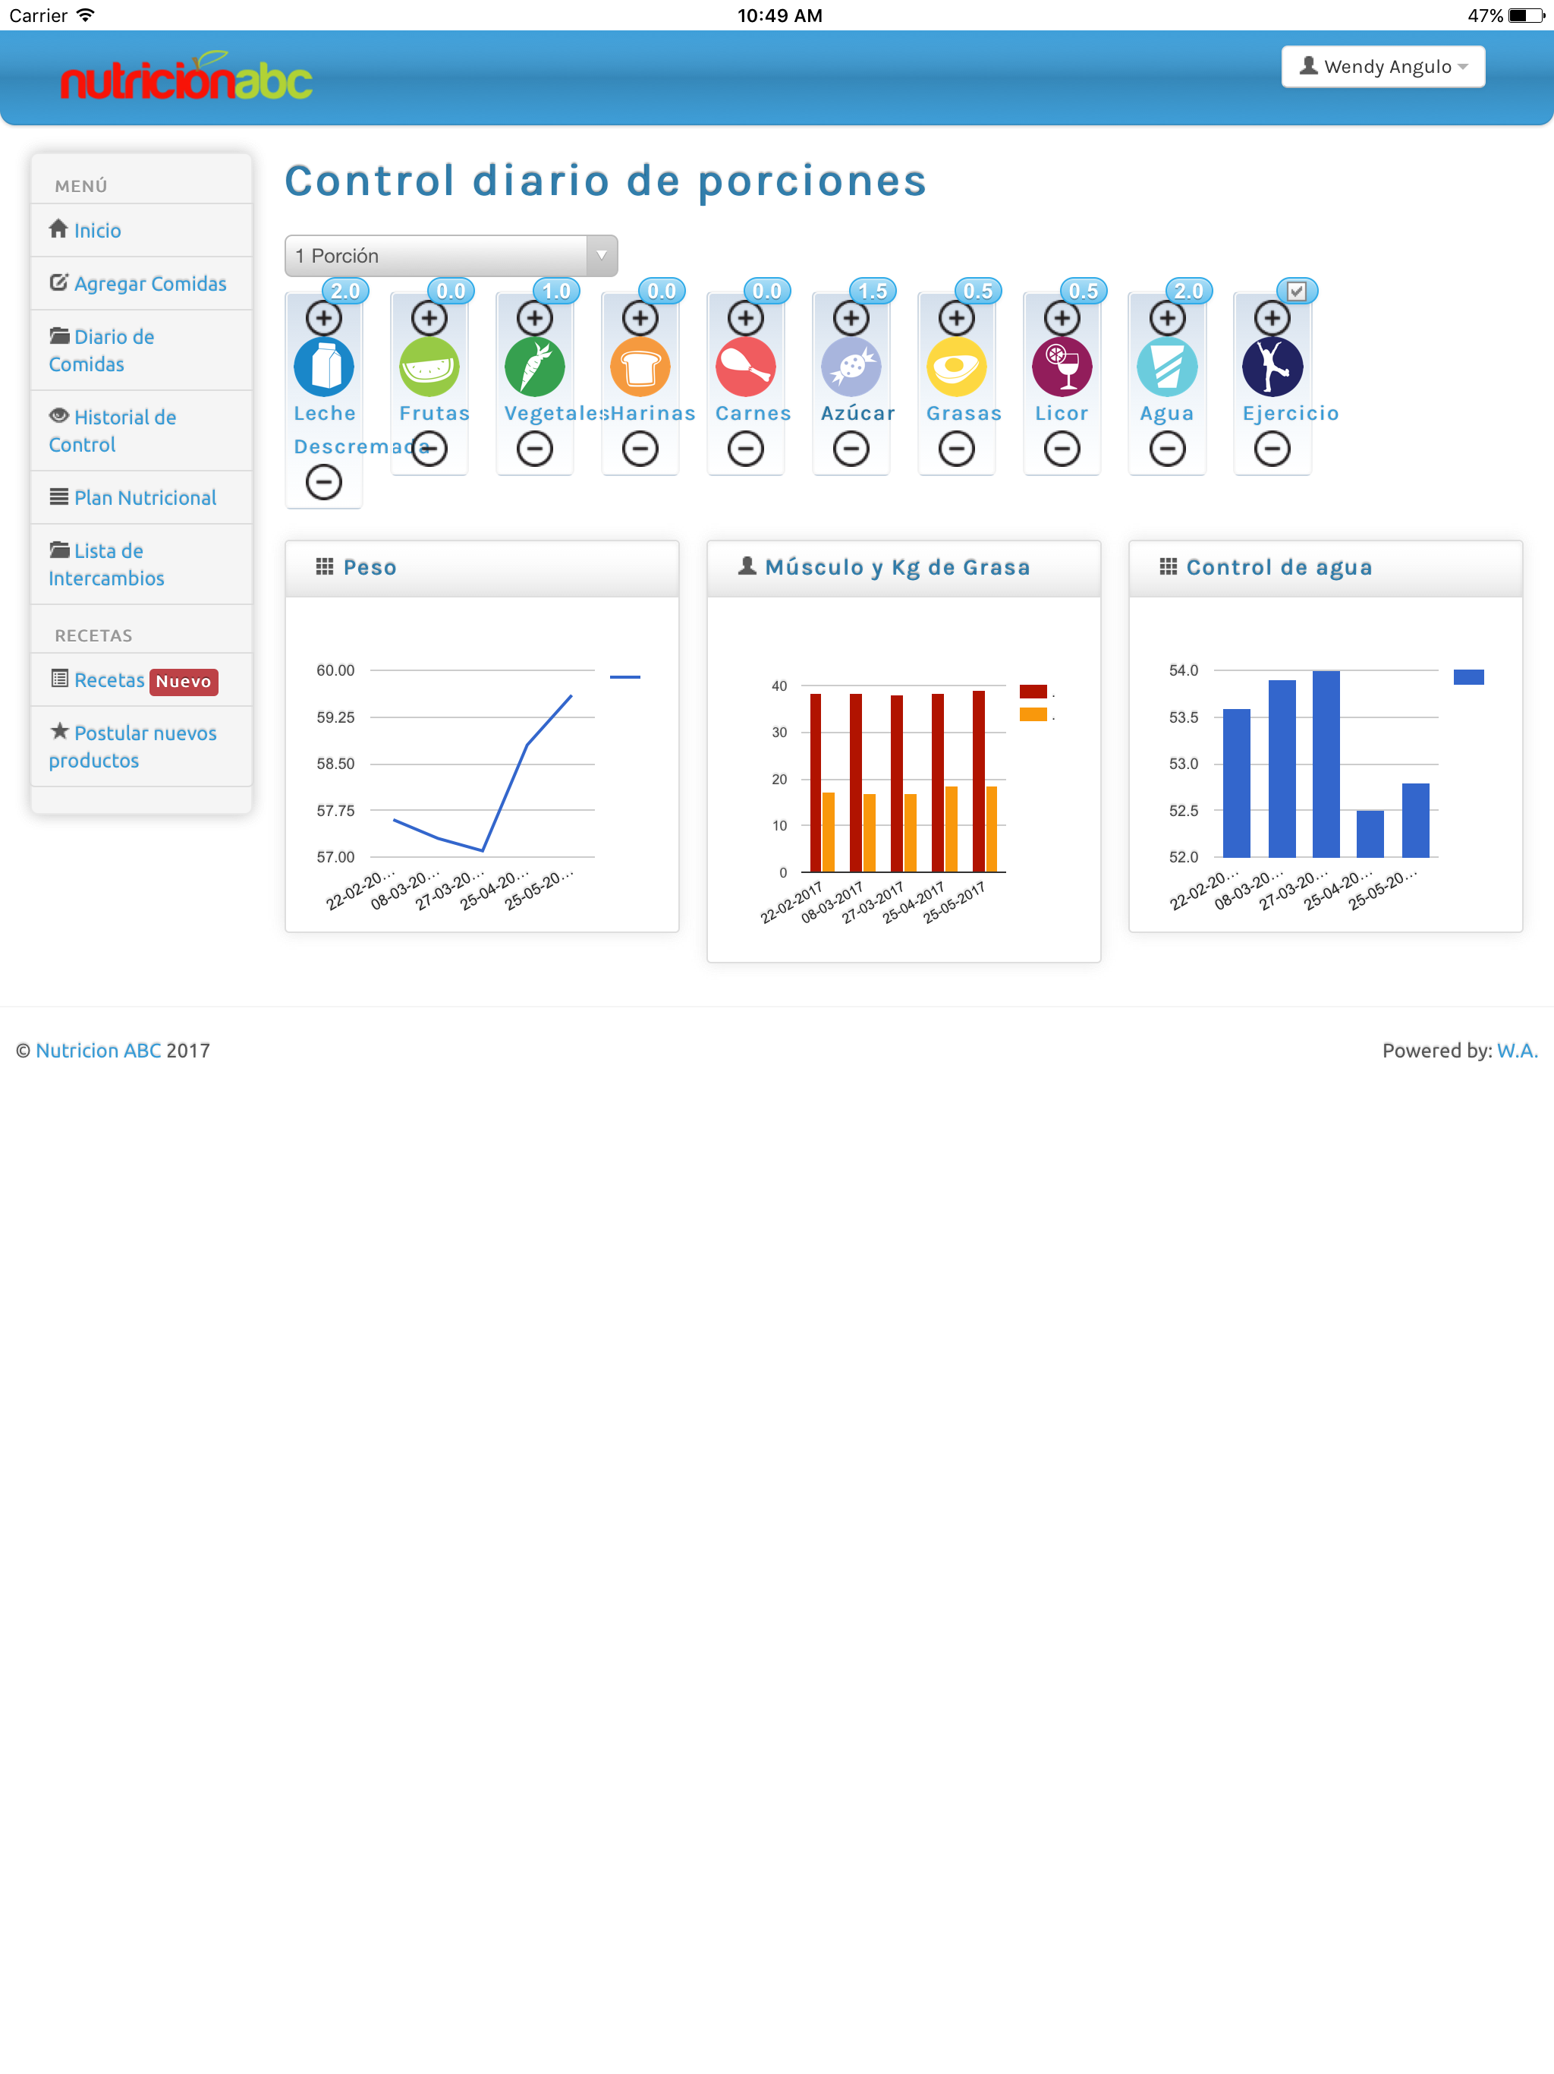The width and height of the screenshot is (1554, 2074).
Task: Click the Músculo y Kg de Grasa header
Action: tap(904, 567)
